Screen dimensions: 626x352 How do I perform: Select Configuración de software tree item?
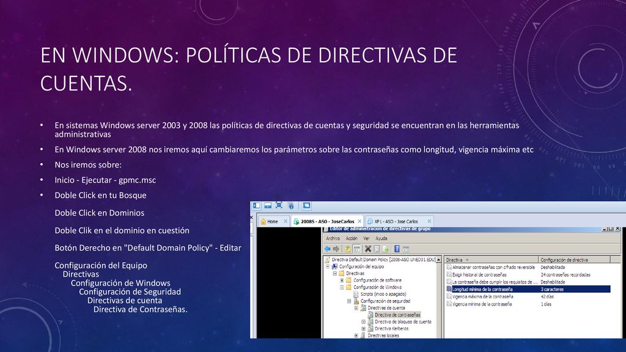click(x=377, y=280)
